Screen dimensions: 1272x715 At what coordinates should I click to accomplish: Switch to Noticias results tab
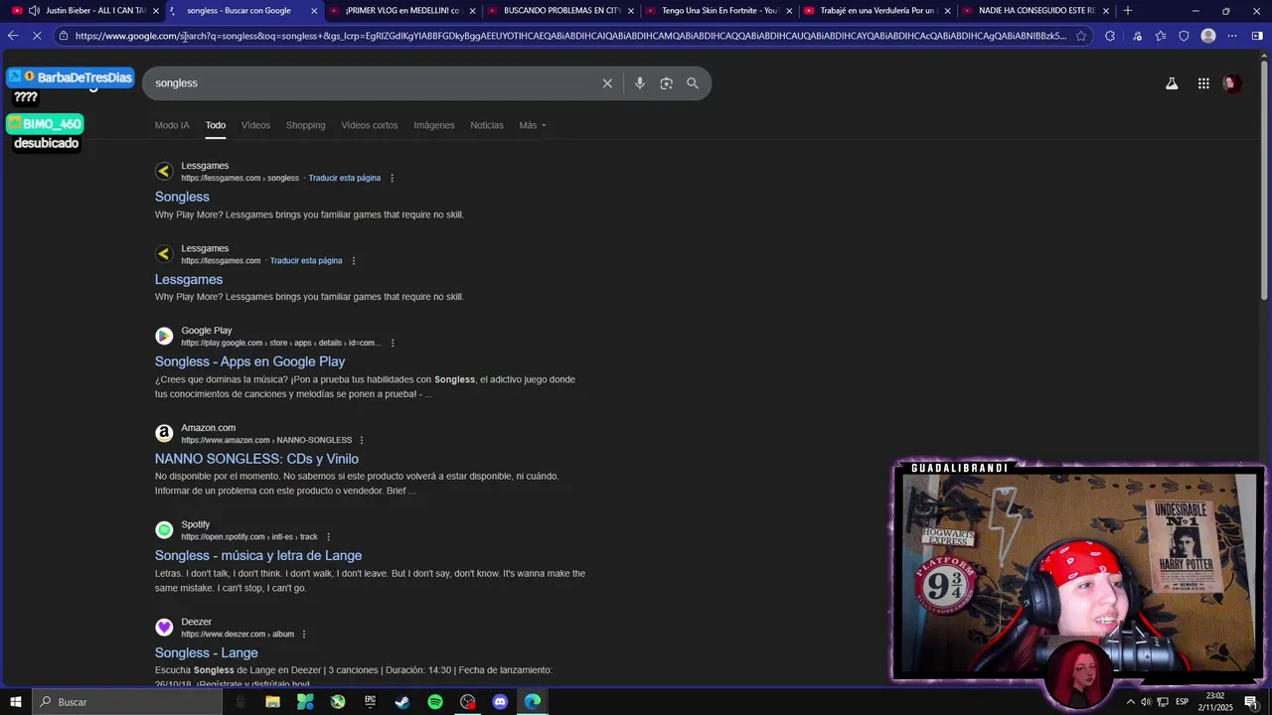(x=487, y=125)
